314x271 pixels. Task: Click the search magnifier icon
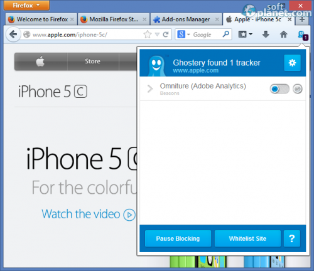[225, 34]
